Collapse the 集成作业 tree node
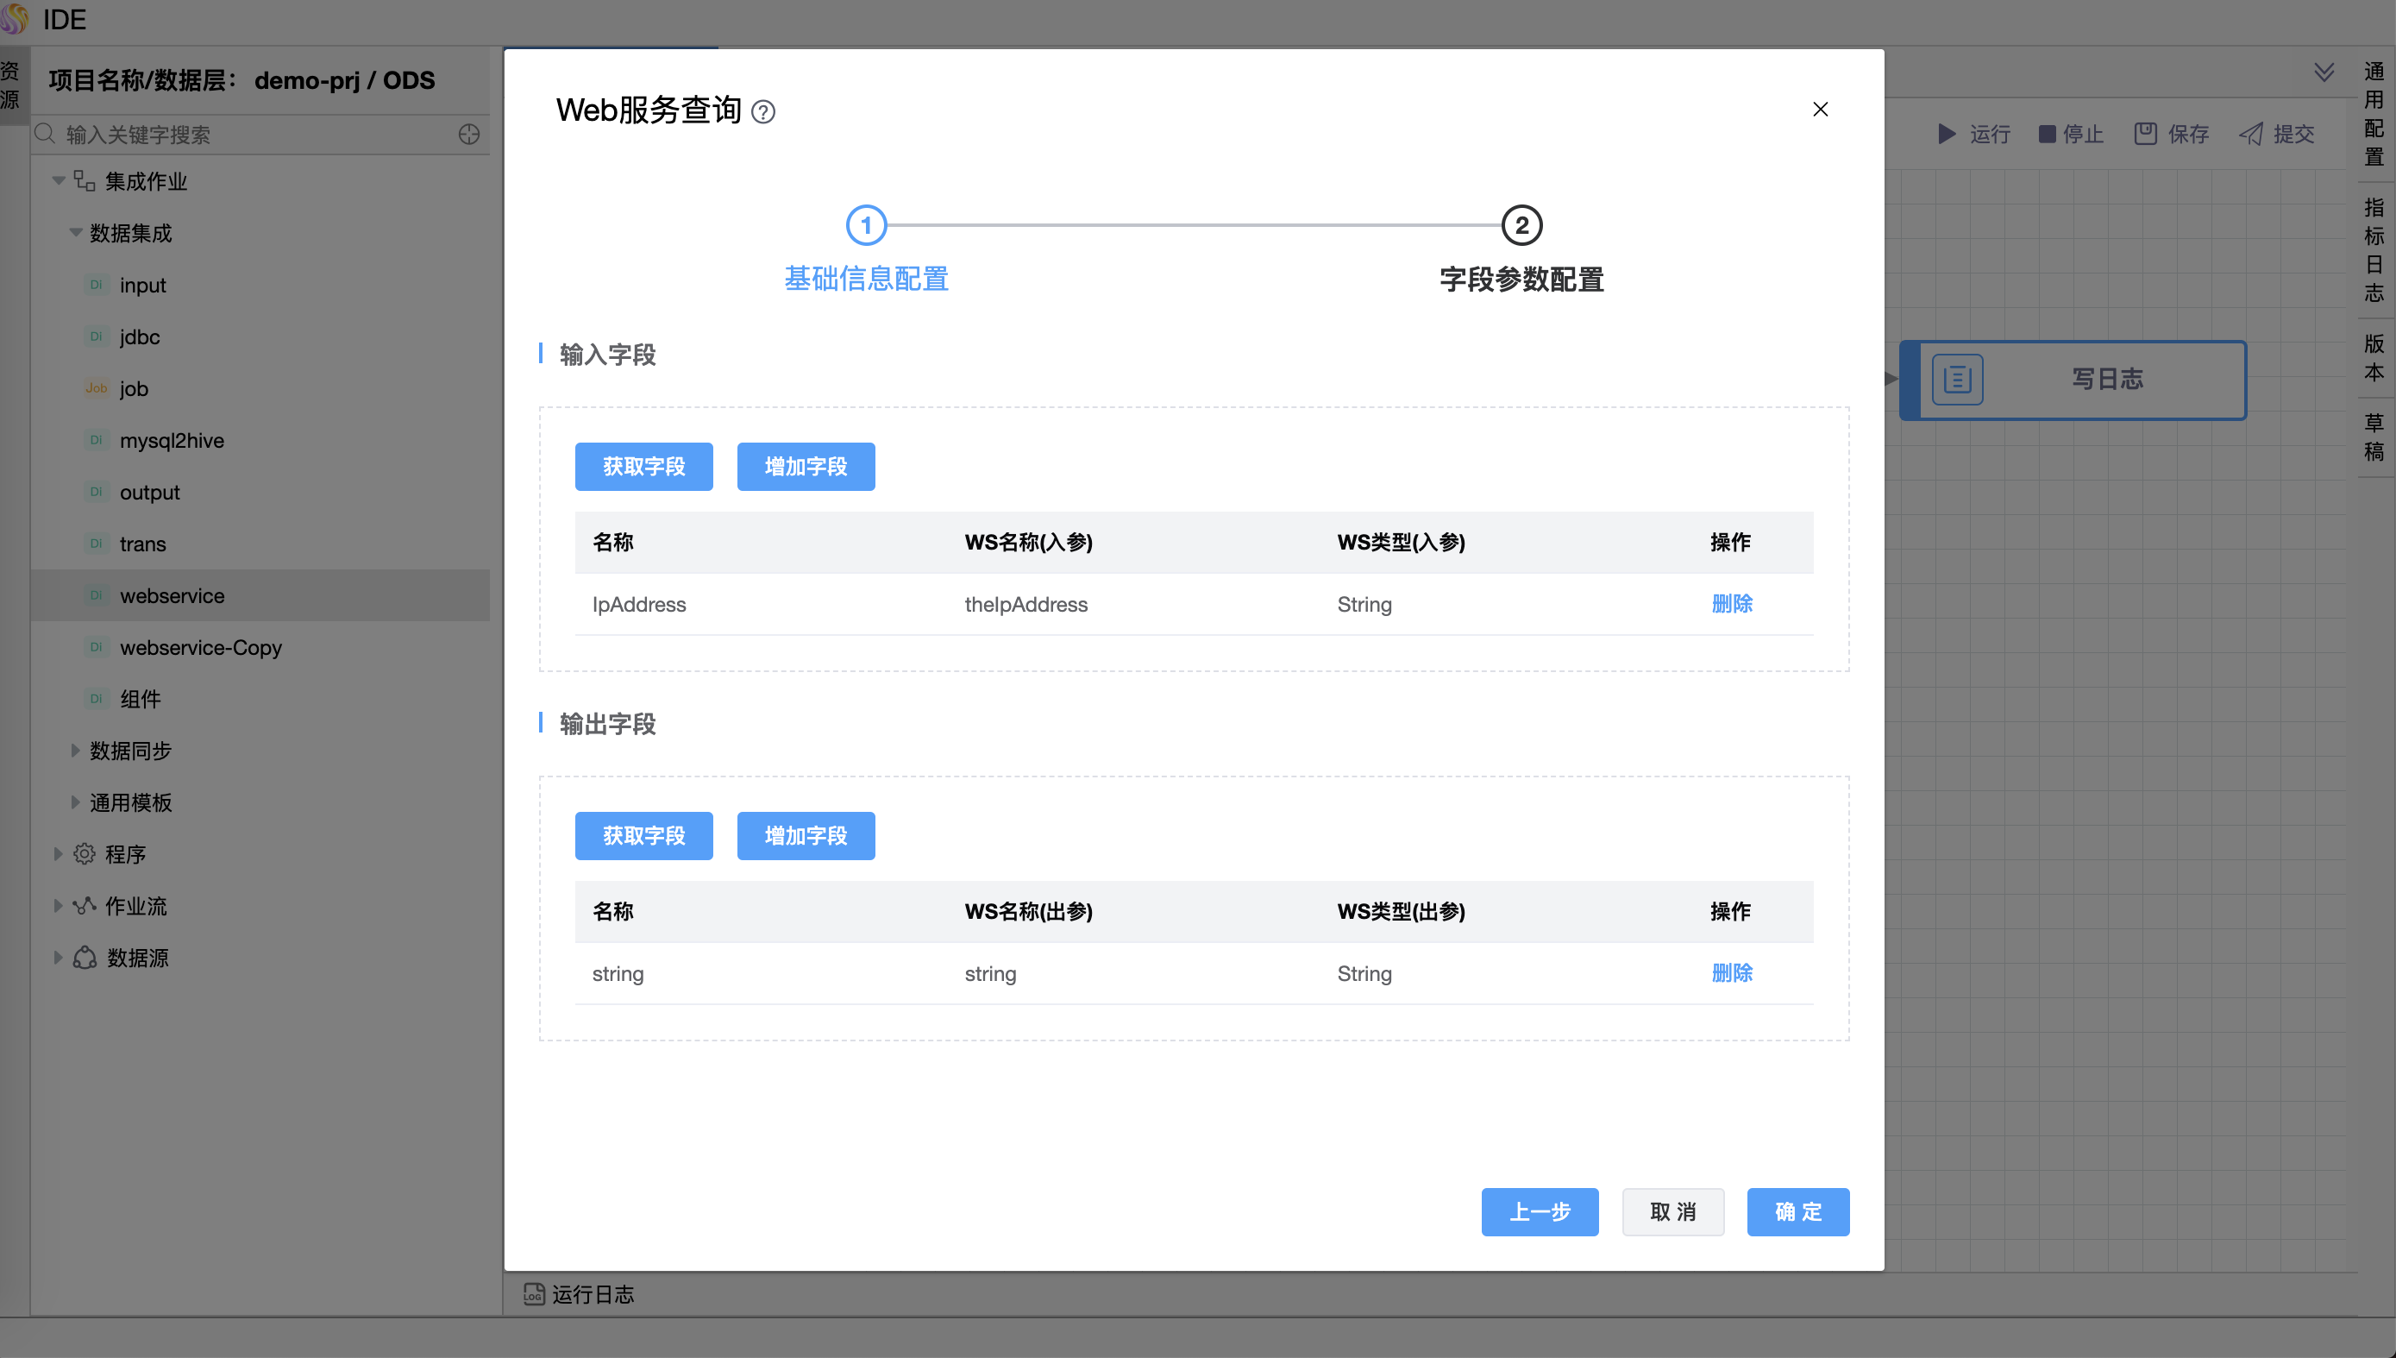The image size is (2396, 1358). pos(59,181)
